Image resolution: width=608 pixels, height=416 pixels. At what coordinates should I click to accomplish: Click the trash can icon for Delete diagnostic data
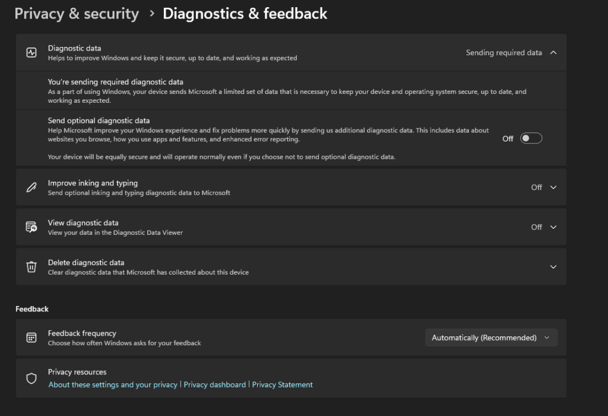point(31,267)
